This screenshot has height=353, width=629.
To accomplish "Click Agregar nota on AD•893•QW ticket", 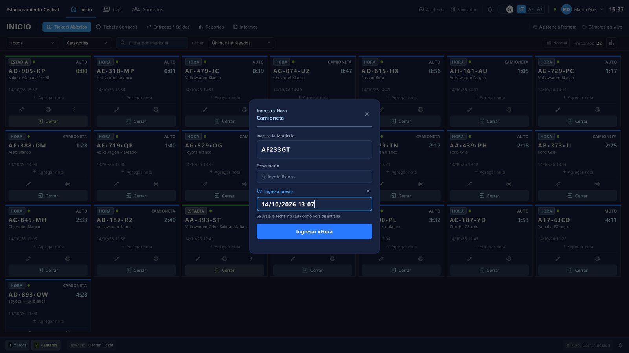I will (x=48, y=321).
